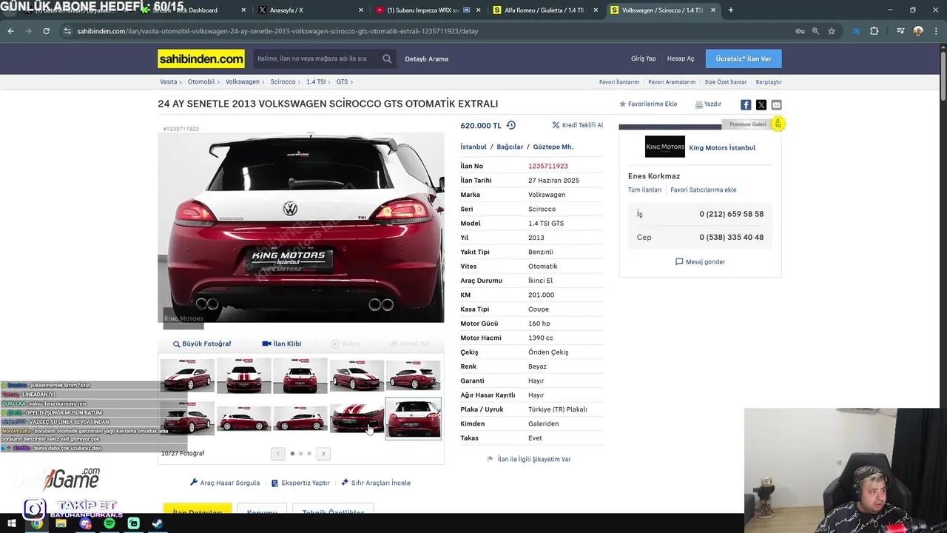The width and height of the screenshot is (947, 533).
Task: Click the King Motors dealer logo
Action: tap(665, 147)
